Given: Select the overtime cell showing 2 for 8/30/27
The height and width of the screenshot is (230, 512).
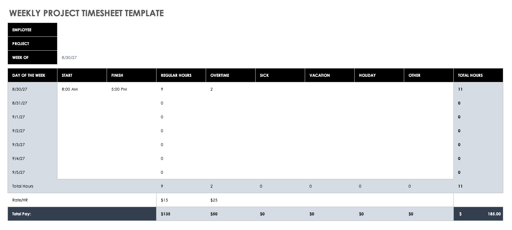Looking at the screenshot, I should click(x=212, y=89).
